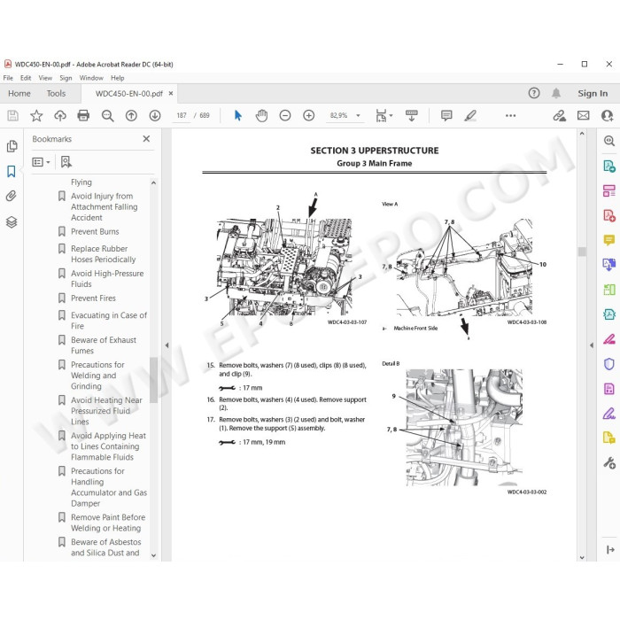Upload the file to cloud

(x=60, y=115)
